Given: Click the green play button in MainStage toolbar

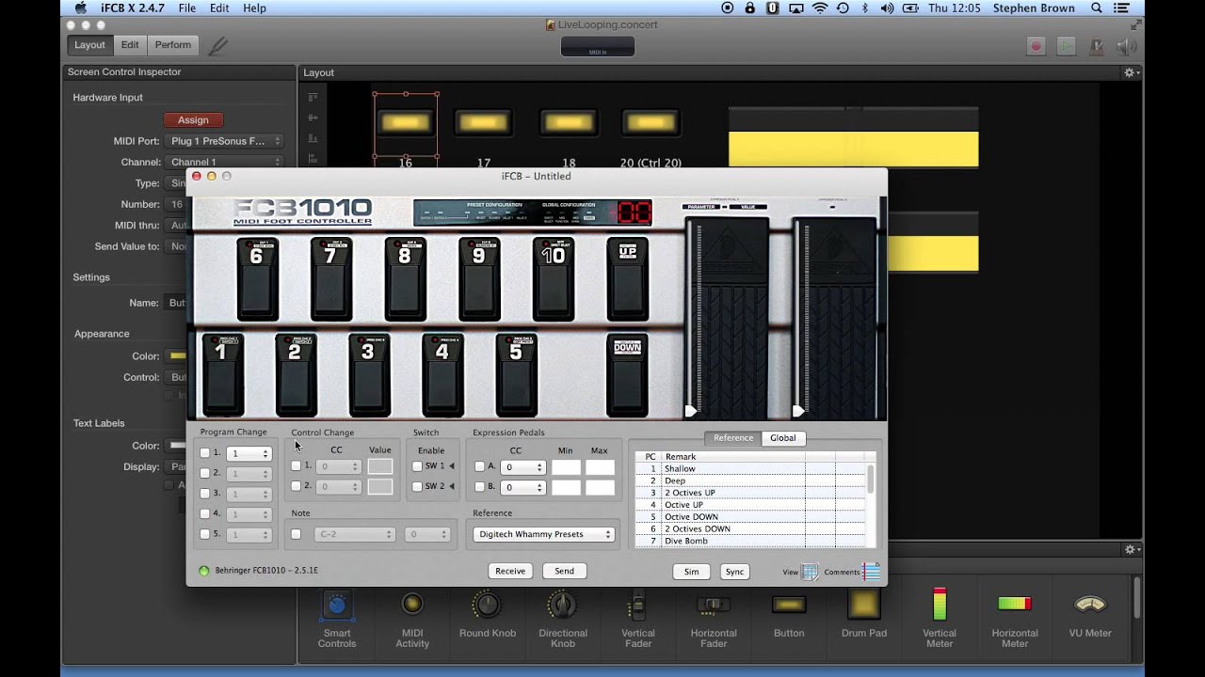Looking at the screenshot, I should (x=1067, y=45).
